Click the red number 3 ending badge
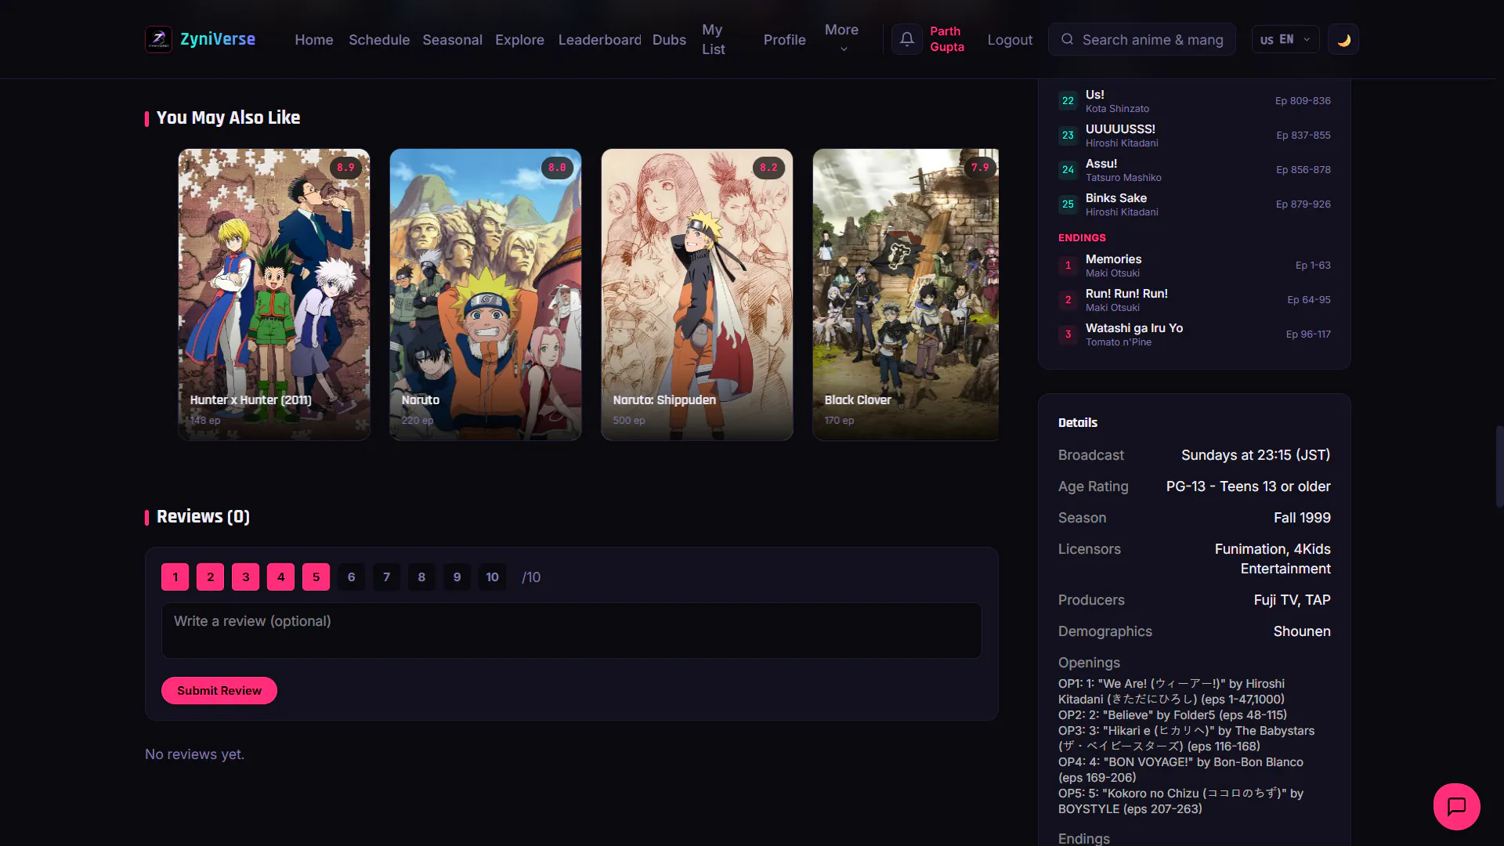This screenshot has width=1504, height=846. tap(1068, 334)
